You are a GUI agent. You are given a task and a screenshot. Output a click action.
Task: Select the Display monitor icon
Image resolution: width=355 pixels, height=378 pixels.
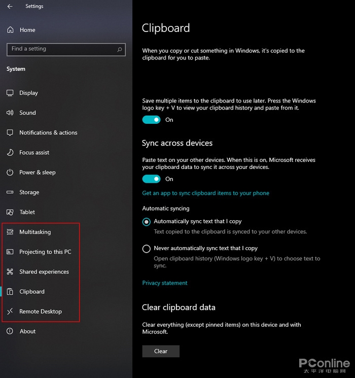point(10,93)
